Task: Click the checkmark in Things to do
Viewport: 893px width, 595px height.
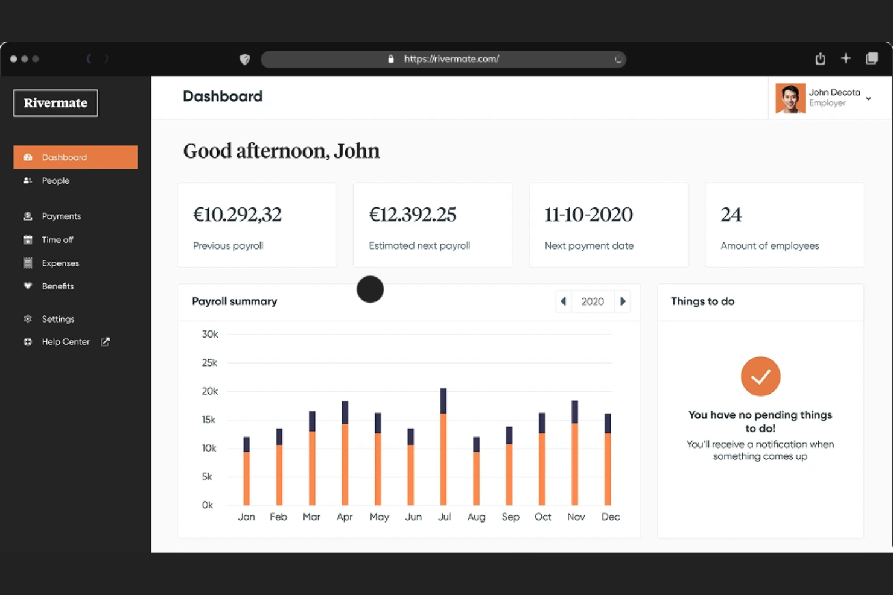Action: 760,376
